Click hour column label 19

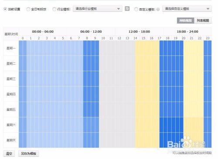(176, 38)
